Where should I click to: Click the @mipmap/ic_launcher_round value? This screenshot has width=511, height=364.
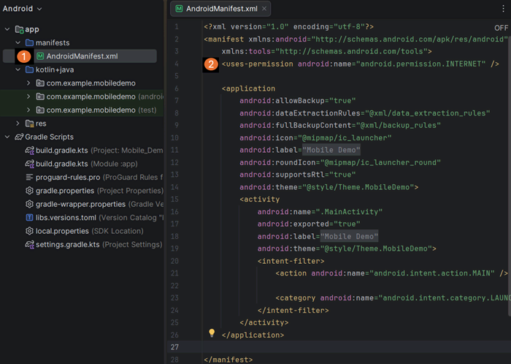point(380,162)
